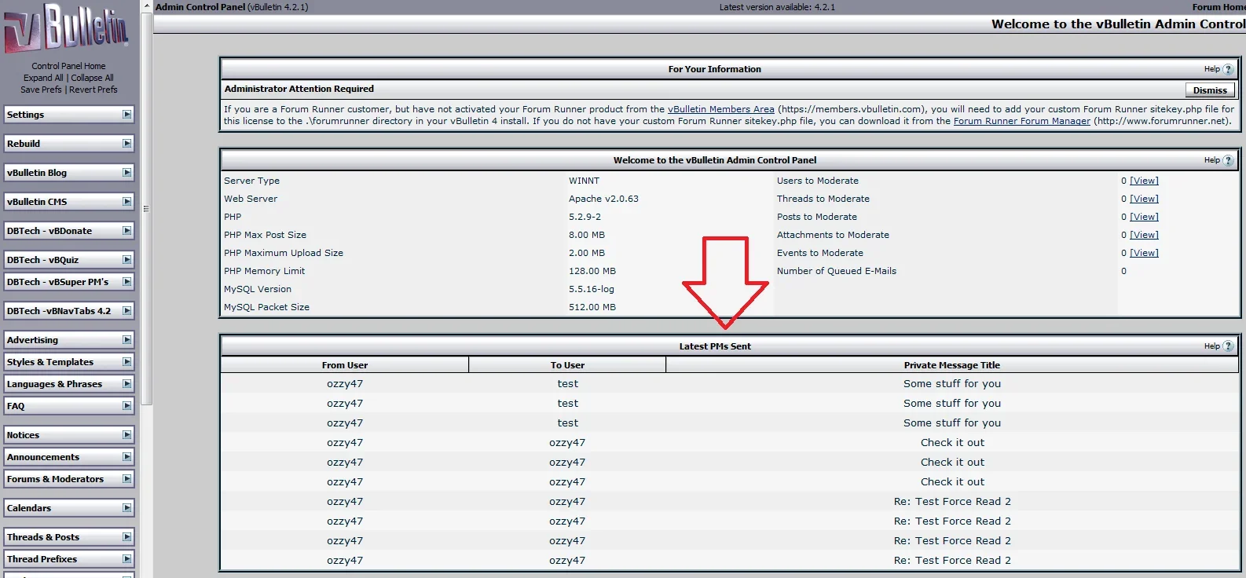Image resolution: width=1246 pixels, height=578 pixels.
Task: Click Rebuild label in sidebar
Action: [x=24, y=144]
